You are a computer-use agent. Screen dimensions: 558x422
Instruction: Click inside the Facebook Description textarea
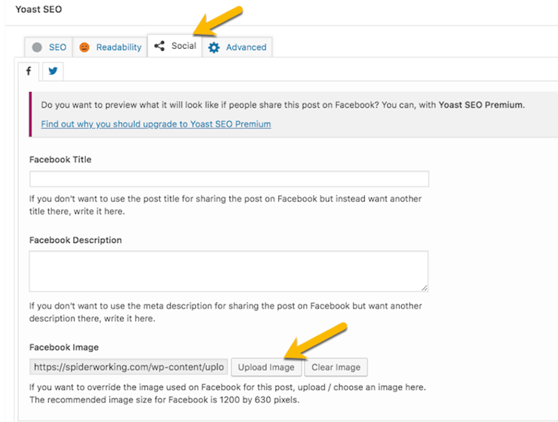[x=228, y=271]
